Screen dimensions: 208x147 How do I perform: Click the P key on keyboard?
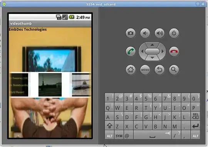[195, 107]
